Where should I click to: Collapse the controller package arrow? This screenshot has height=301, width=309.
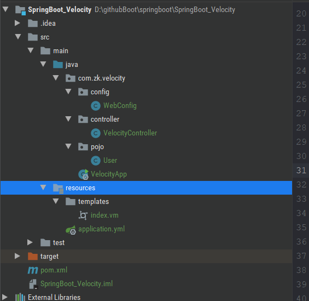[68, 119]
